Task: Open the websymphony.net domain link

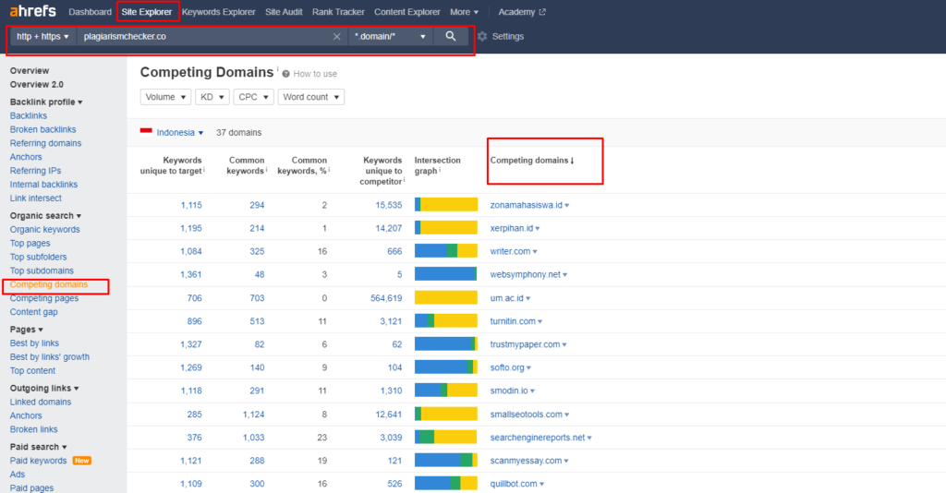Action: [526, 275]
